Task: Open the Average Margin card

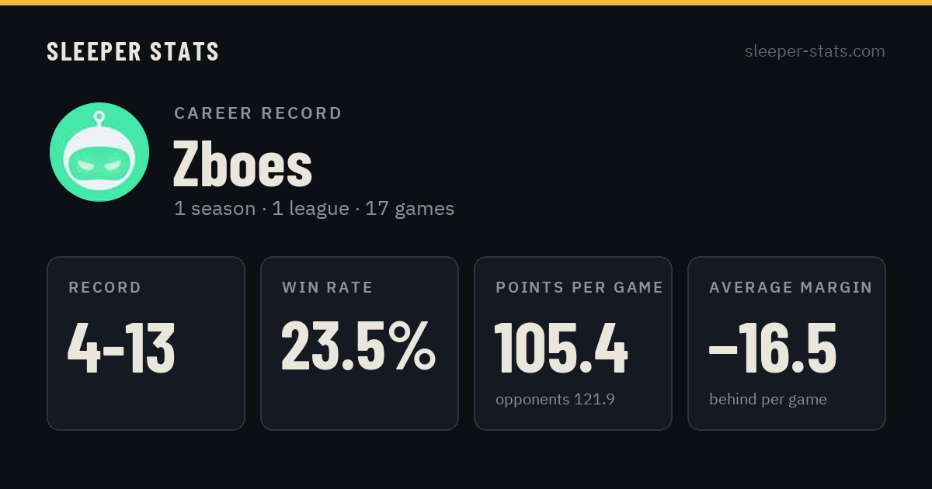Action: pyautogui.click(x=787, y=343)
